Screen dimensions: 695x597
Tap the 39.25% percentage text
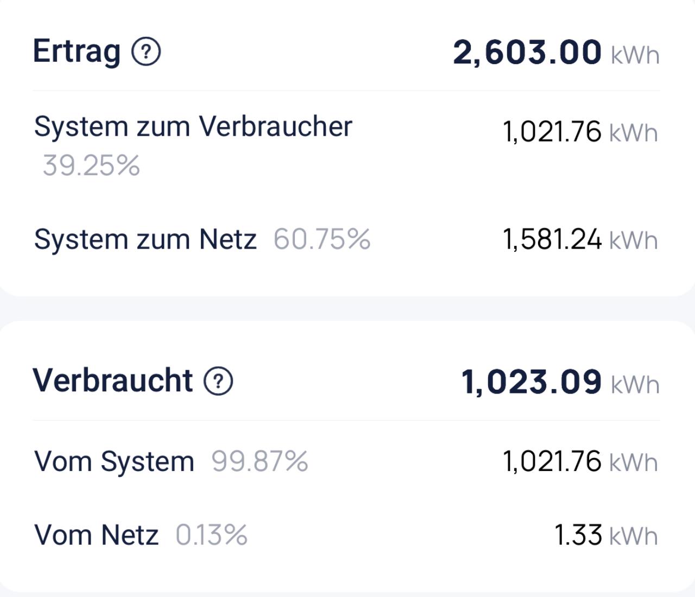[91, 166]
